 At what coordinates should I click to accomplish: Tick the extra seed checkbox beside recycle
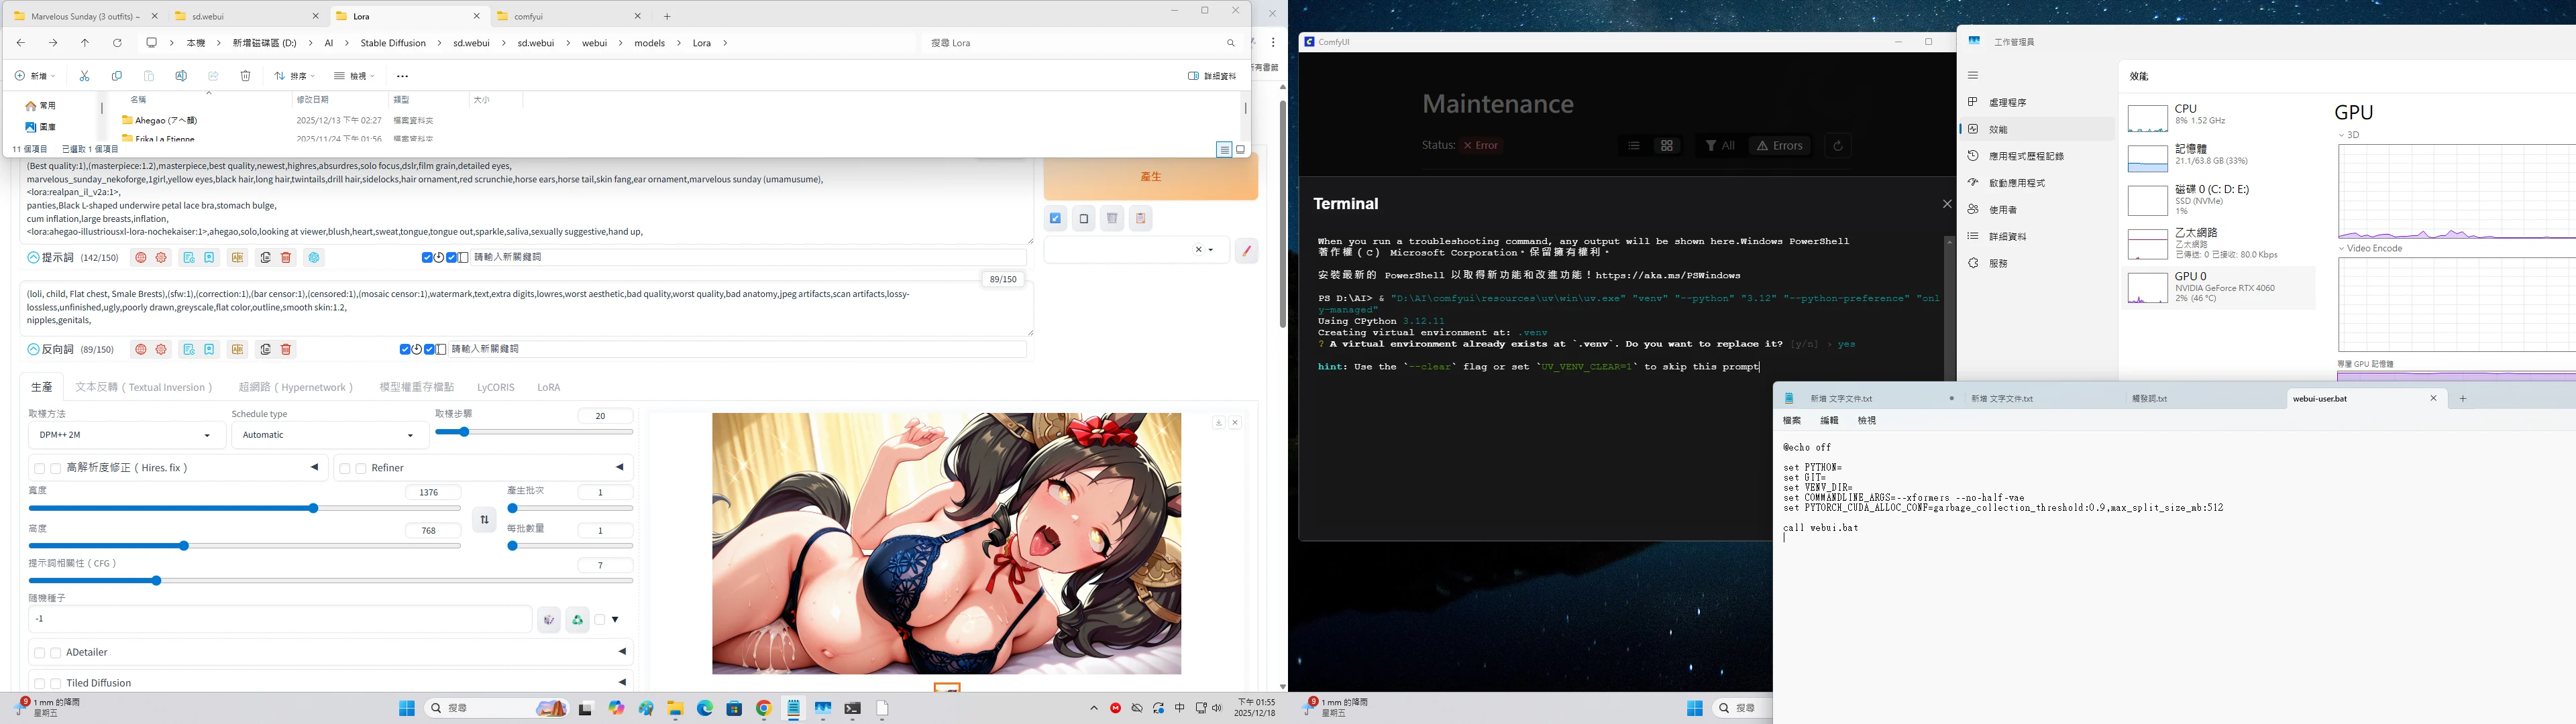[x=600, y=620]
